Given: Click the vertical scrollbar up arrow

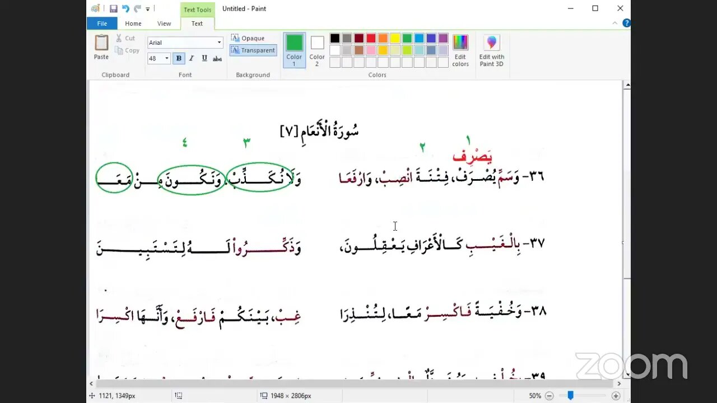Looking at the screenshot, I should tap(627, 86).
